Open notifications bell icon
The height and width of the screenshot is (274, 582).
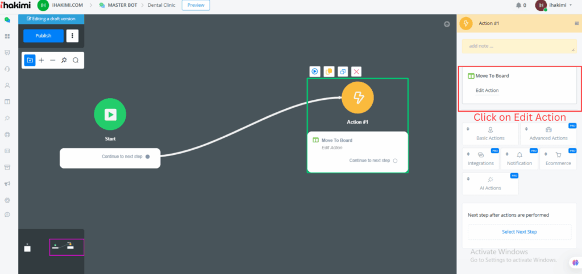pyautogui.click(x=518, y=6)
